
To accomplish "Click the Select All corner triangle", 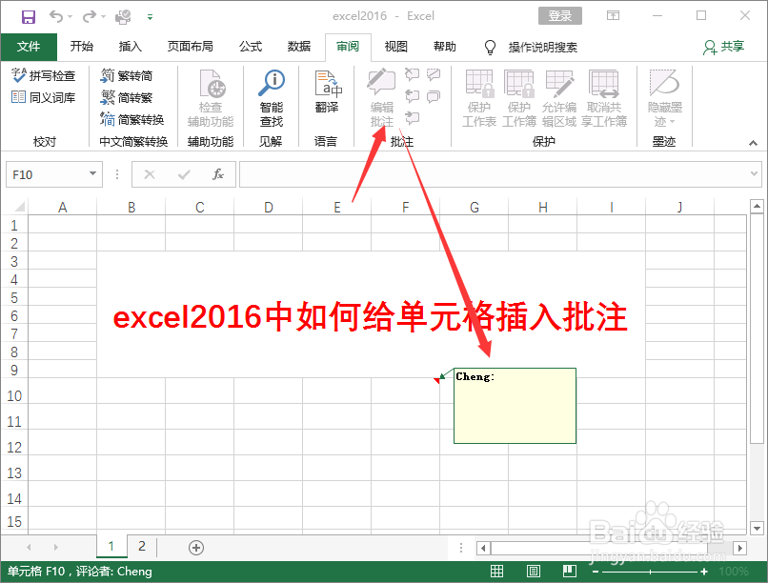I will tap(19, 207).
